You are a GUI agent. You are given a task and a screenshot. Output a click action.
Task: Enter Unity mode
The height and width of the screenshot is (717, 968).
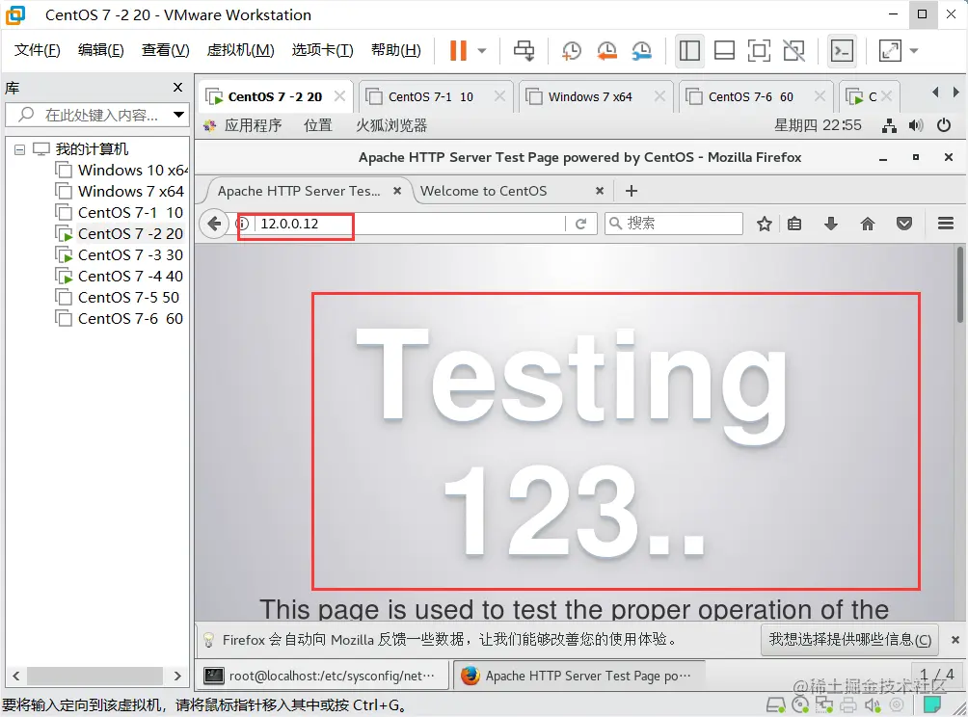pos(793,49)
